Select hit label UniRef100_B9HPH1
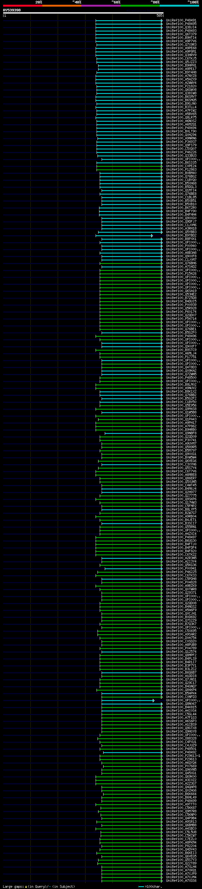This screenshot has height=889, width=202. point(181,65)
